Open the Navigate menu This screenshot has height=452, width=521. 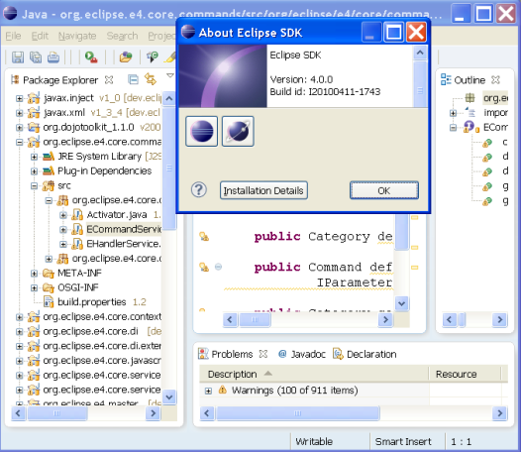pyautogui.click(x=77, y=36)
